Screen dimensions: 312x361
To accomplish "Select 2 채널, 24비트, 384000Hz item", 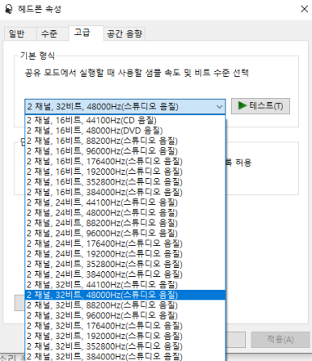I will coord(125,274).
